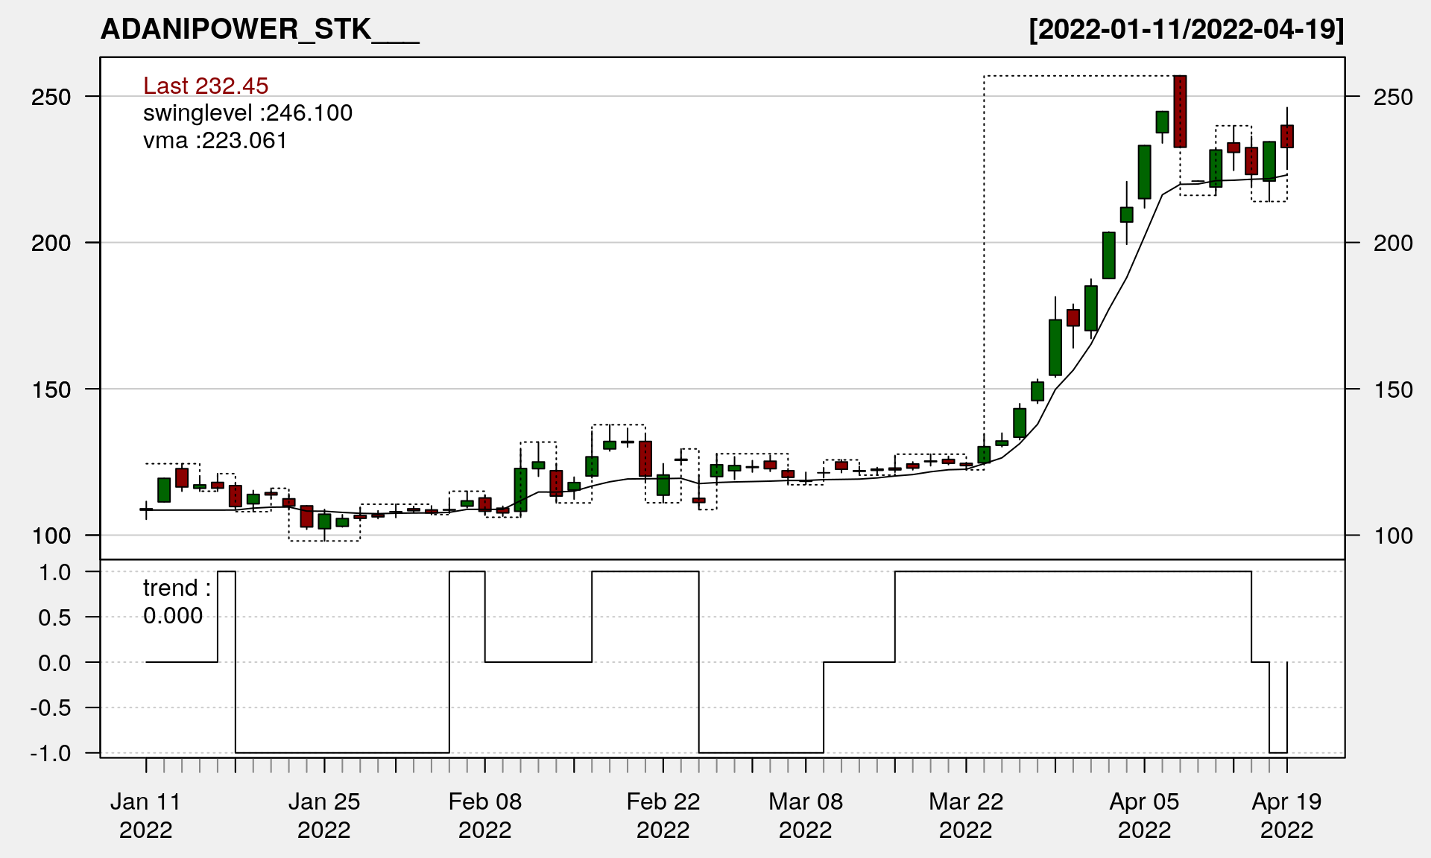Click the vma 223.061 label
This screenshot has width=1431, height=858.
[x=215, y=140]
